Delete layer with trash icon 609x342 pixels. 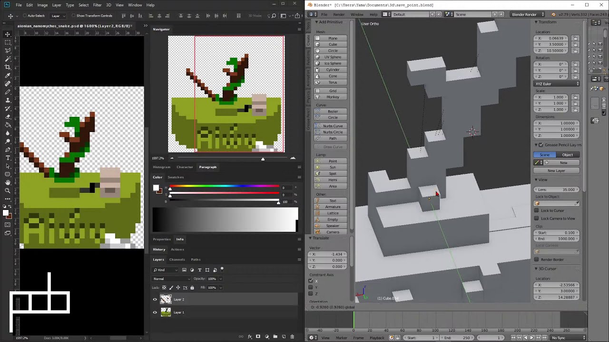tap(292, 337)
